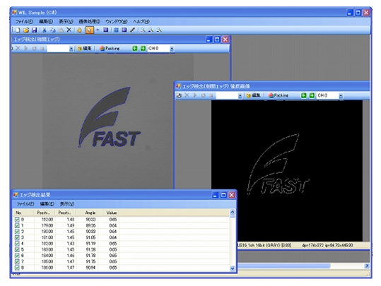The height and width of the screenshot is (286, 381).
Task: Click the gray X icon in edge detection toolbar
Action: [18, 48]
